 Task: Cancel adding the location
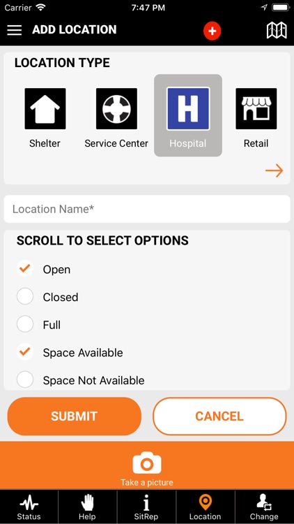219,416
